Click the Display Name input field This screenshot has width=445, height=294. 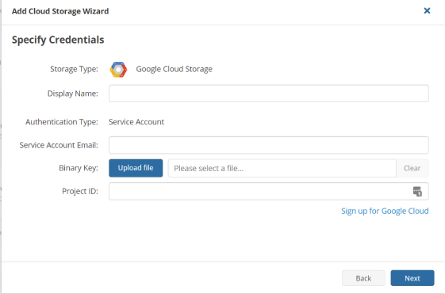point(268,94)
